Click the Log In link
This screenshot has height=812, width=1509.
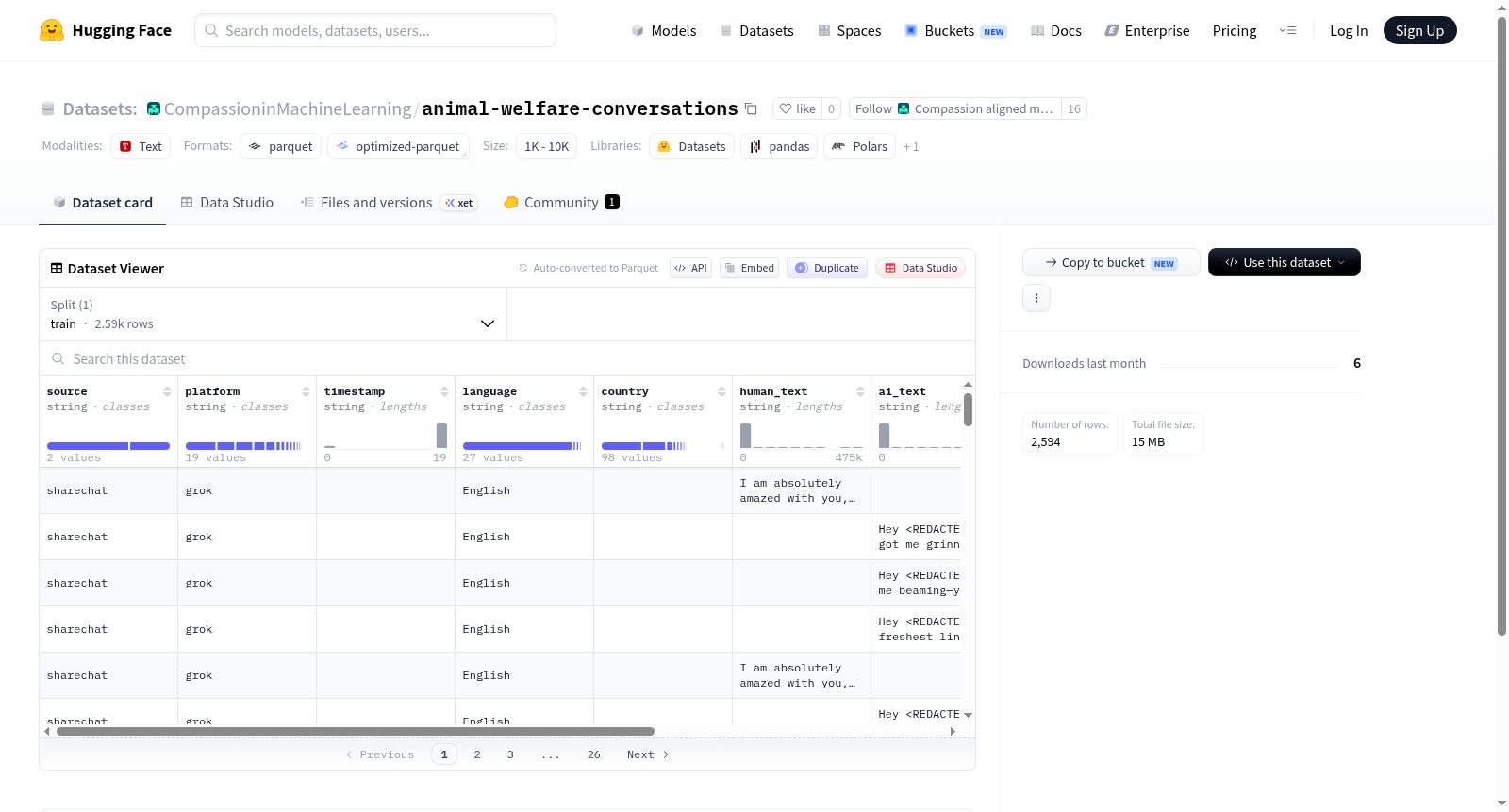point(1349,30)
